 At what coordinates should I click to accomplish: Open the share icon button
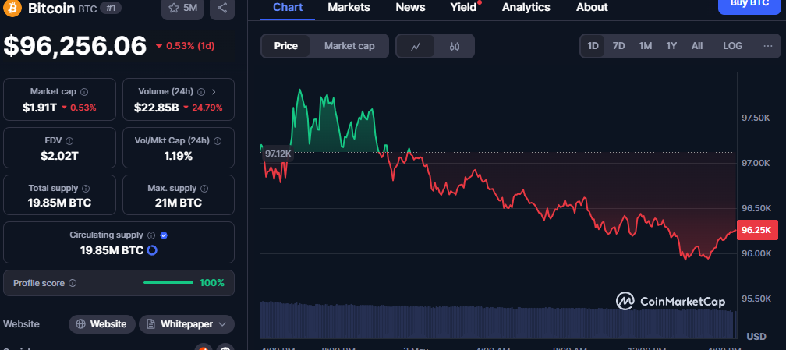[x=222, y=8]
